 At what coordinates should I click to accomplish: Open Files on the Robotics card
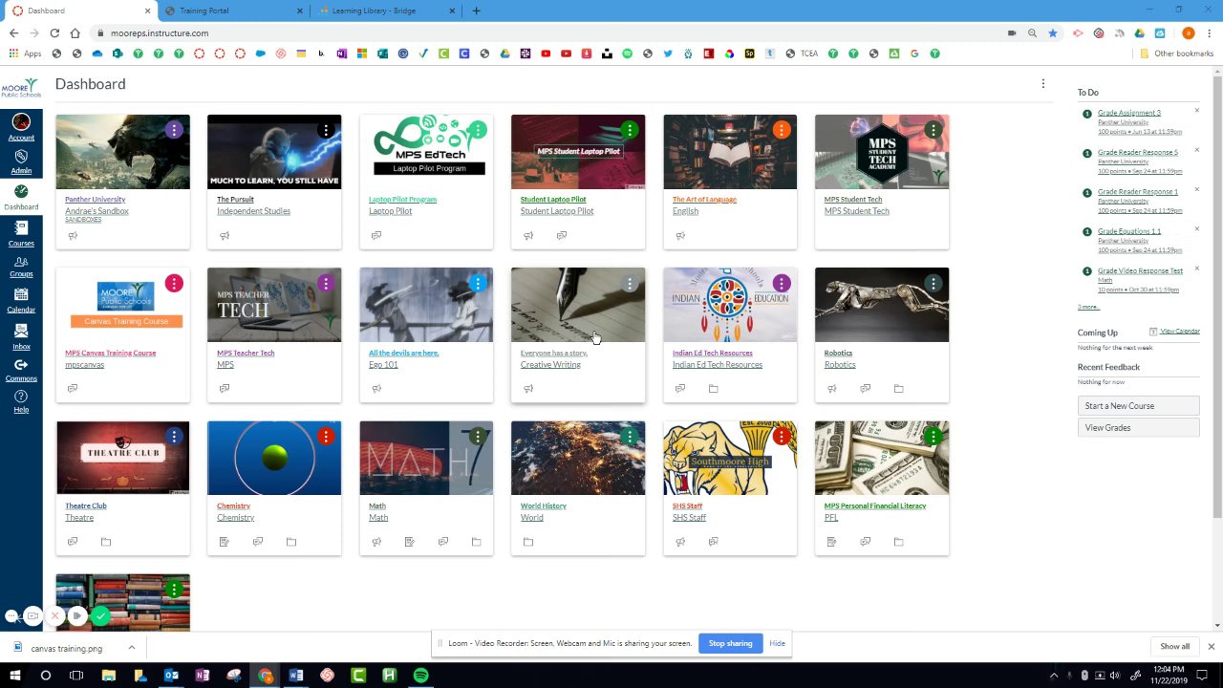898,389
